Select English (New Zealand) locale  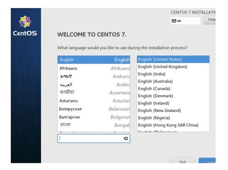[x=173, y=110]
